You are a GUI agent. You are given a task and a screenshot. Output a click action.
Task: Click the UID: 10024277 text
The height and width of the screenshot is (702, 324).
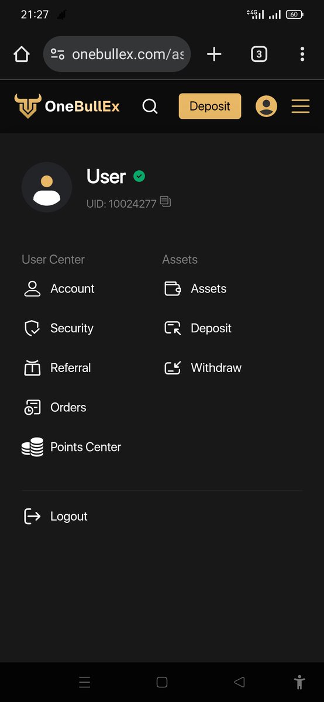coord(122,204)
